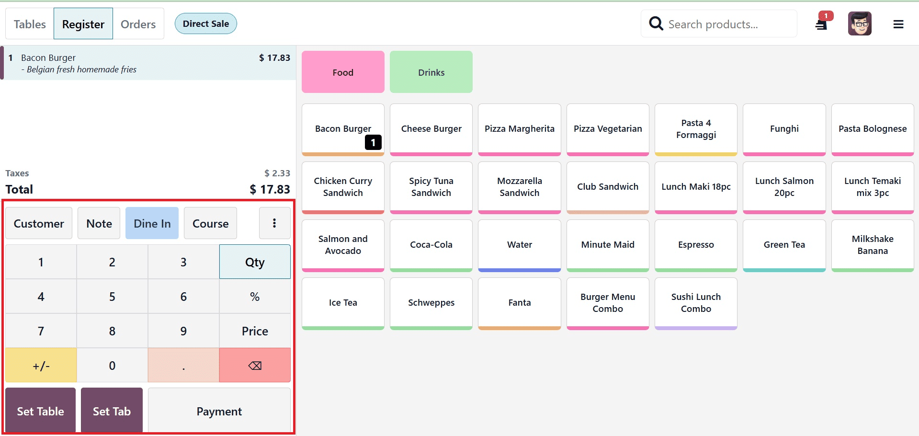
Task: Click the Search products input field
Action: (x=728, y=23)
